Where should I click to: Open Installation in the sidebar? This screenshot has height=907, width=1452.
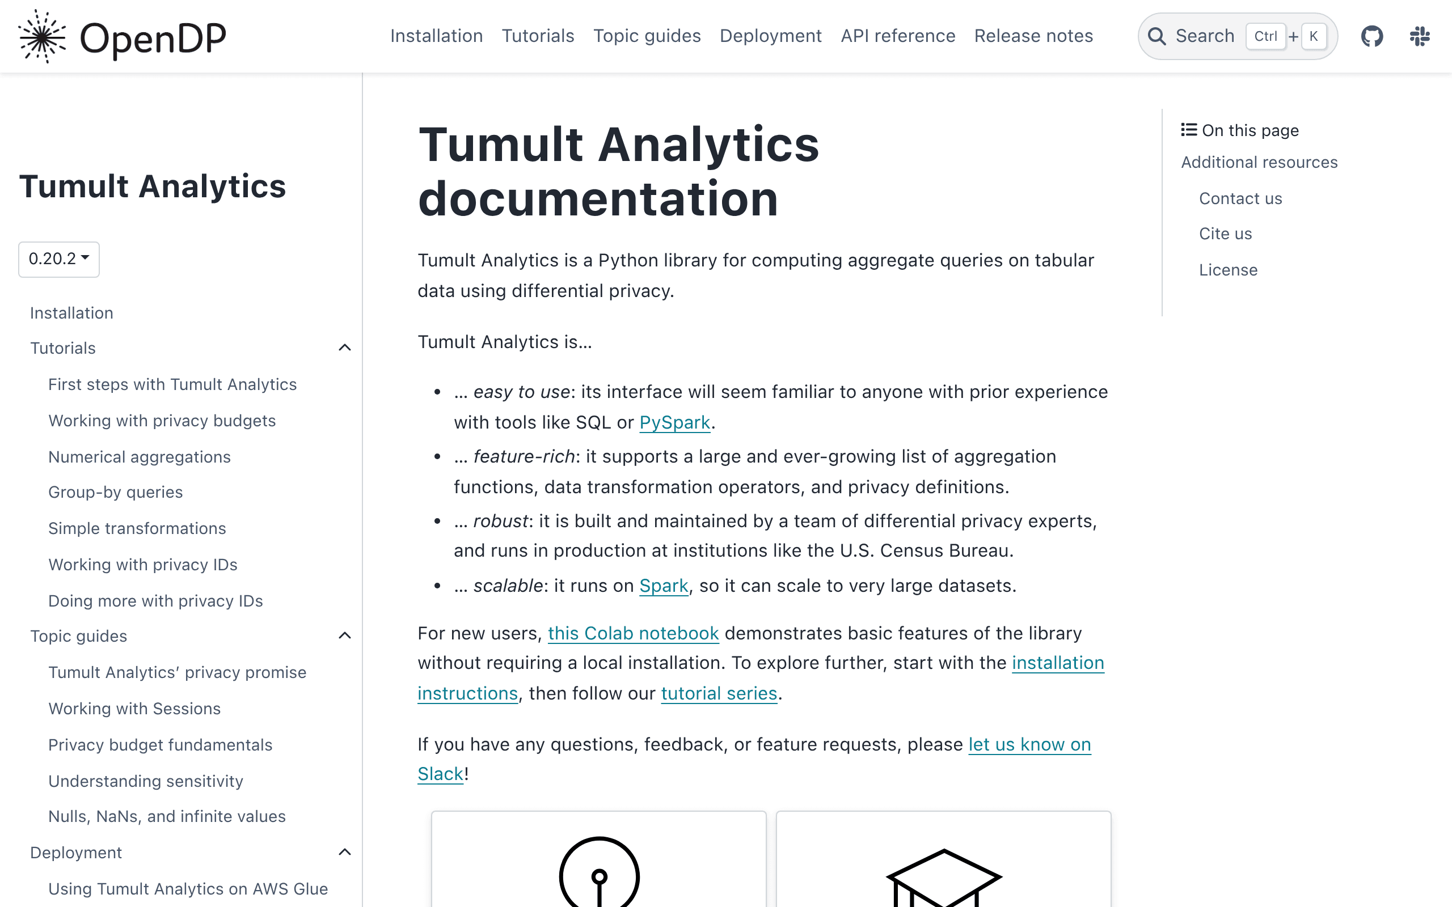click(71, 313)
